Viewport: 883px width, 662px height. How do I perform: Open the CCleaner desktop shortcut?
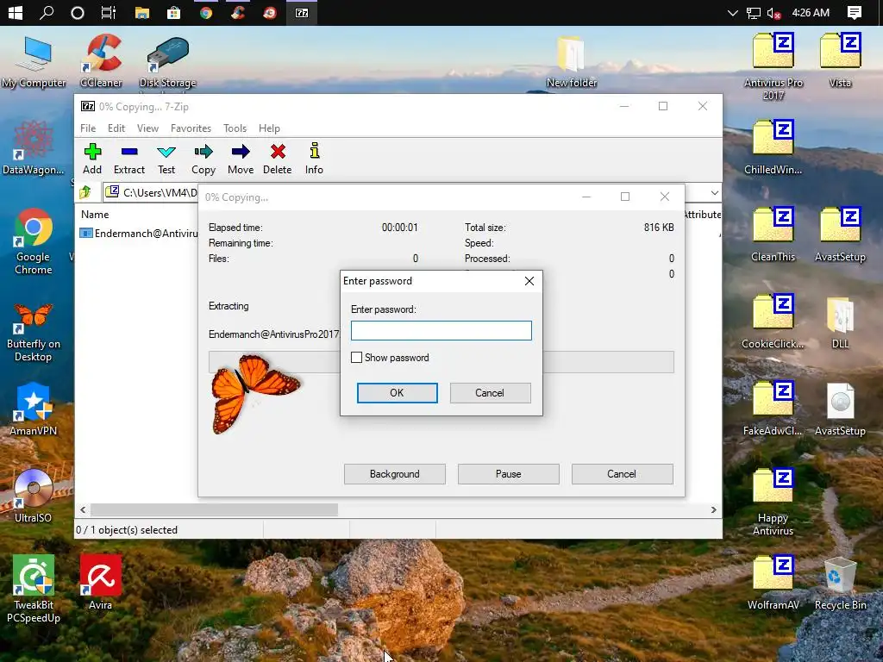pos(102,62)
